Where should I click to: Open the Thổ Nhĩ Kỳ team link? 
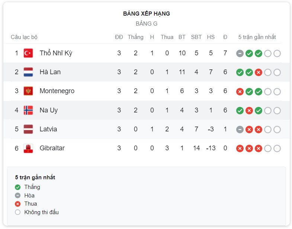coord(56,53)
